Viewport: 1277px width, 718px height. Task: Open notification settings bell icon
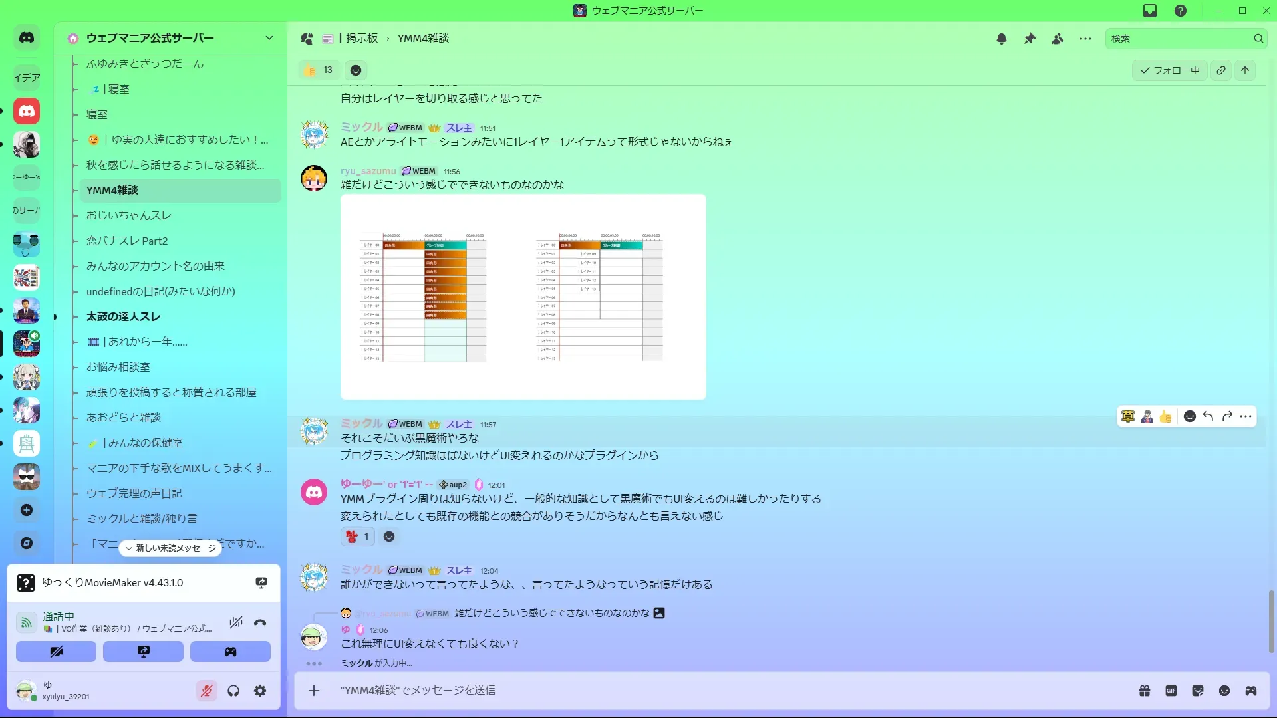point(1001,39)
